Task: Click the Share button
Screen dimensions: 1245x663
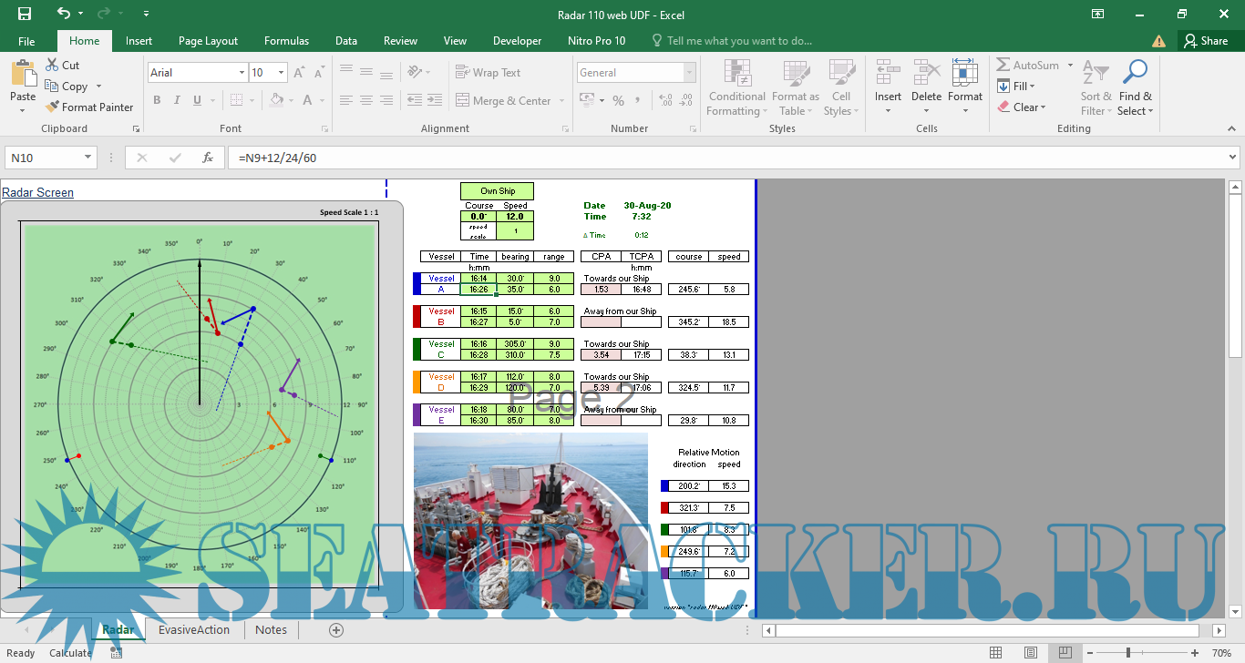Action: pos(1205,41)
